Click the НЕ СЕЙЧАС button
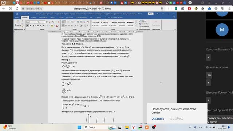 click(176, 119)
